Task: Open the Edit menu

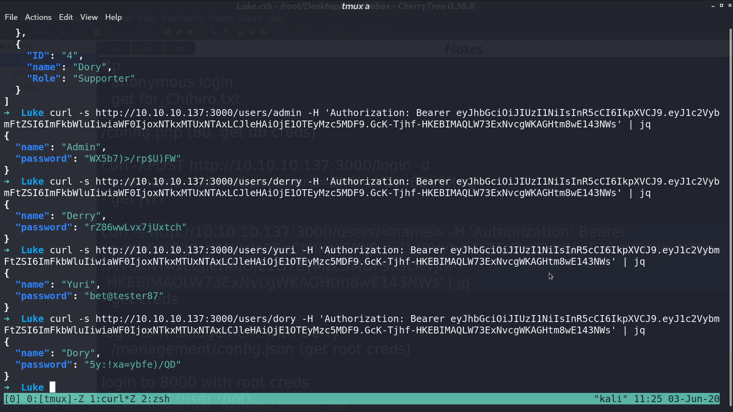Action: click(x=66, y=17)
